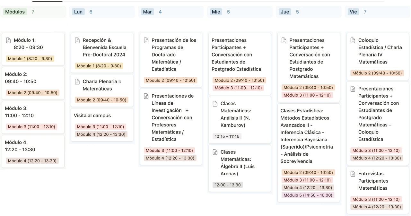Click the page icon beside Clases Matemáticas: Álgebra II

tap(215, 152)
